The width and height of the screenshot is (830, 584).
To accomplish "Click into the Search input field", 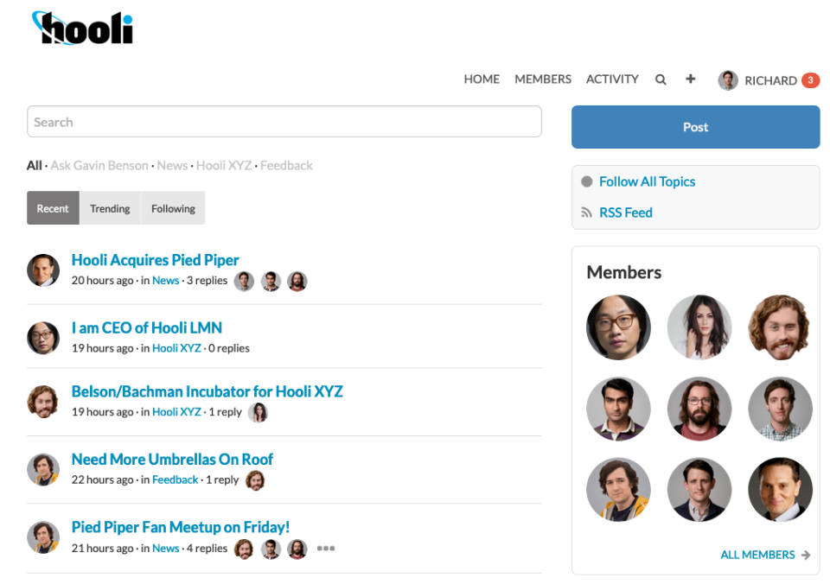I will [x=284, y=122].
